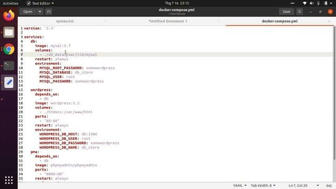The height and width of the screenshot is (189, 336).
Task: Open the clock and calendar in top bar
Action: click(x=177, y=3)
